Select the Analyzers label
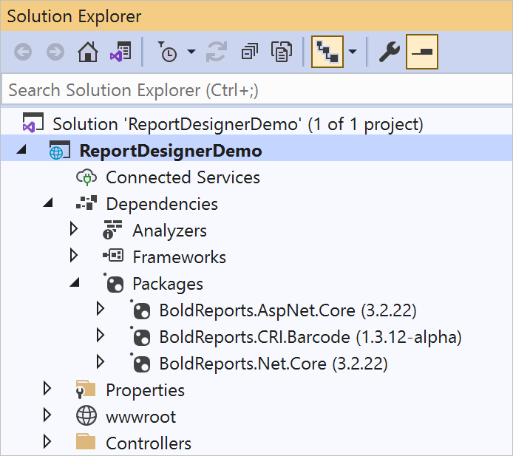The image size is (513, 456). (x=169, y=231)
